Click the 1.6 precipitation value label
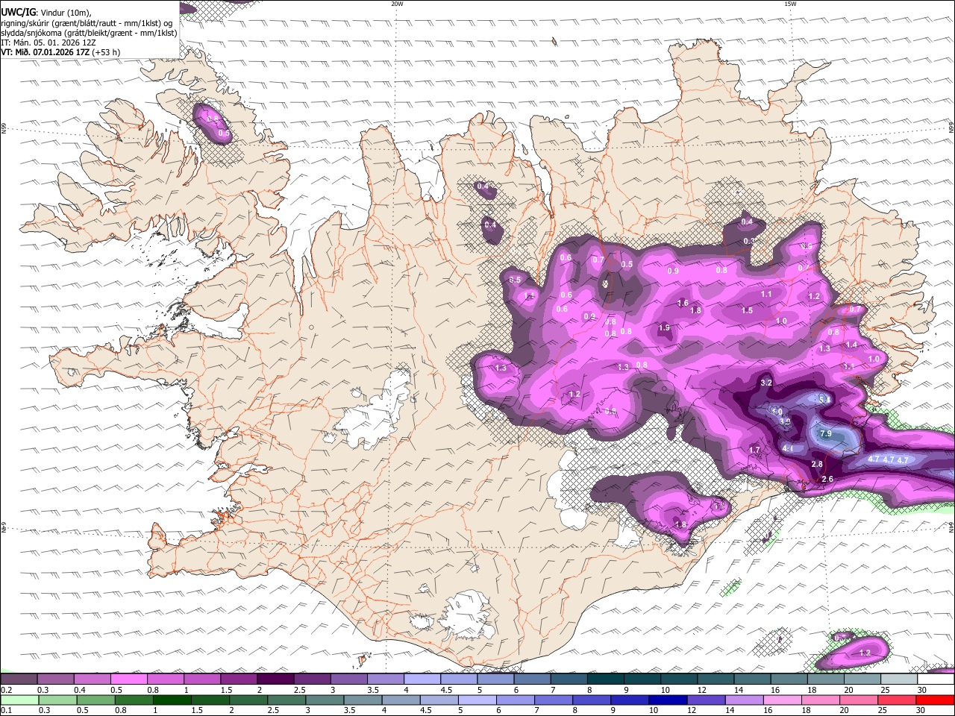The height and width of the screenshot is (716, 955). (x=683, y=303)
